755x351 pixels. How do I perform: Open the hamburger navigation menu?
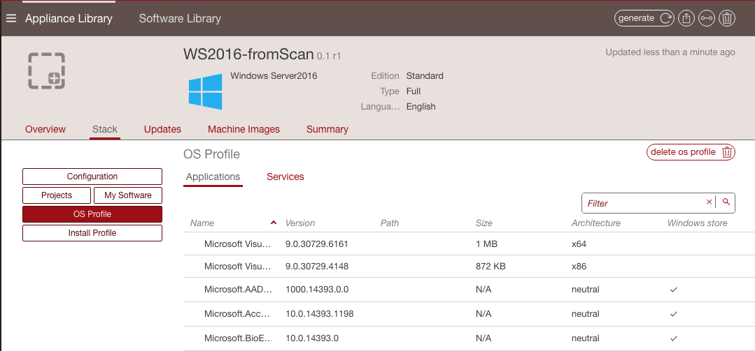[11, 18]
